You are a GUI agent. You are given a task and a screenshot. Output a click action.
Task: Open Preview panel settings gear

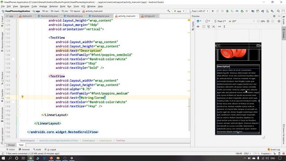[274, 16]
